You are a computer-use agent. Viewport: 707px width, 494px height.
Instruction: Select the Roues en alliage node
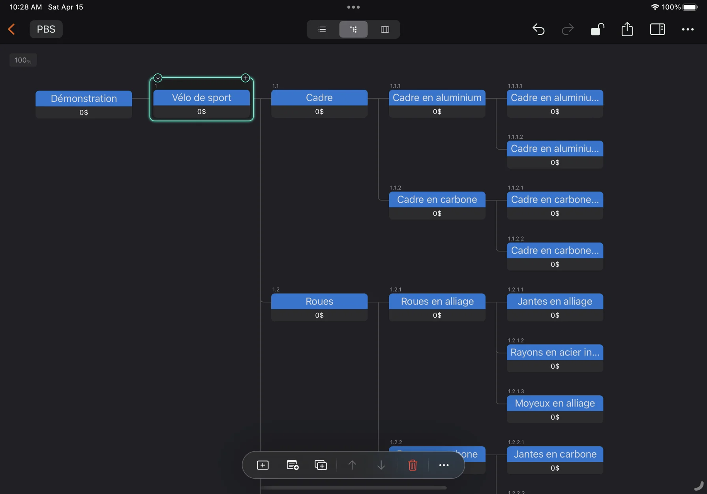pos(437,302)
